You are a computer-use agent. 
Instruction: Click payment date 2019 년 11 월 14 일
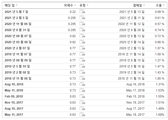(x=131, y=54)
